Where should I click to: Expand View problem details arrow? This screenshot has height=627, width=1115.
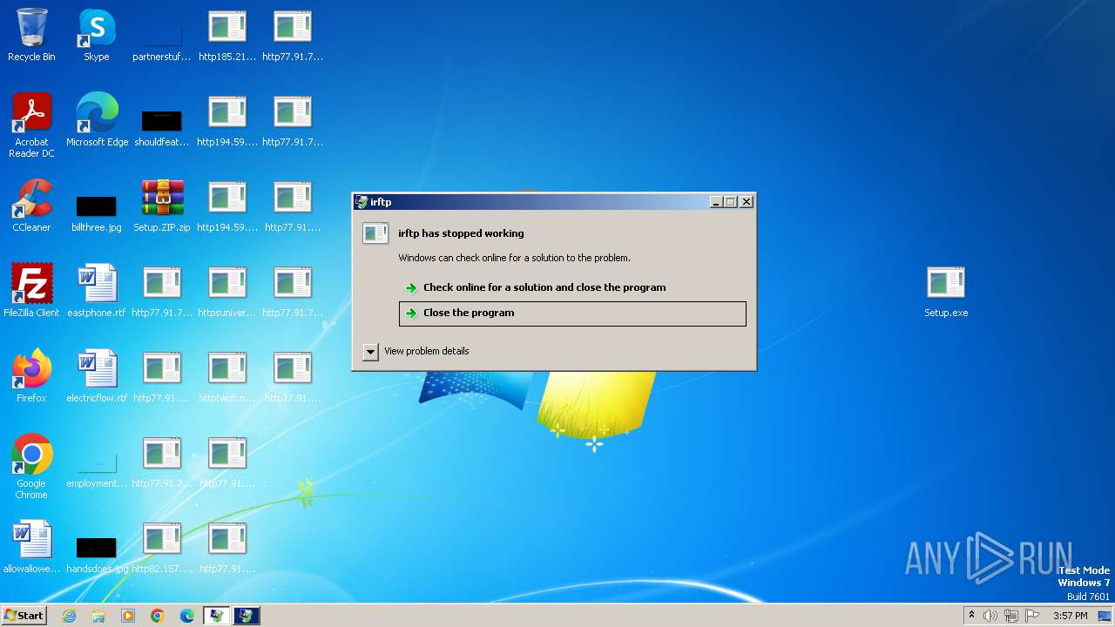370,351
